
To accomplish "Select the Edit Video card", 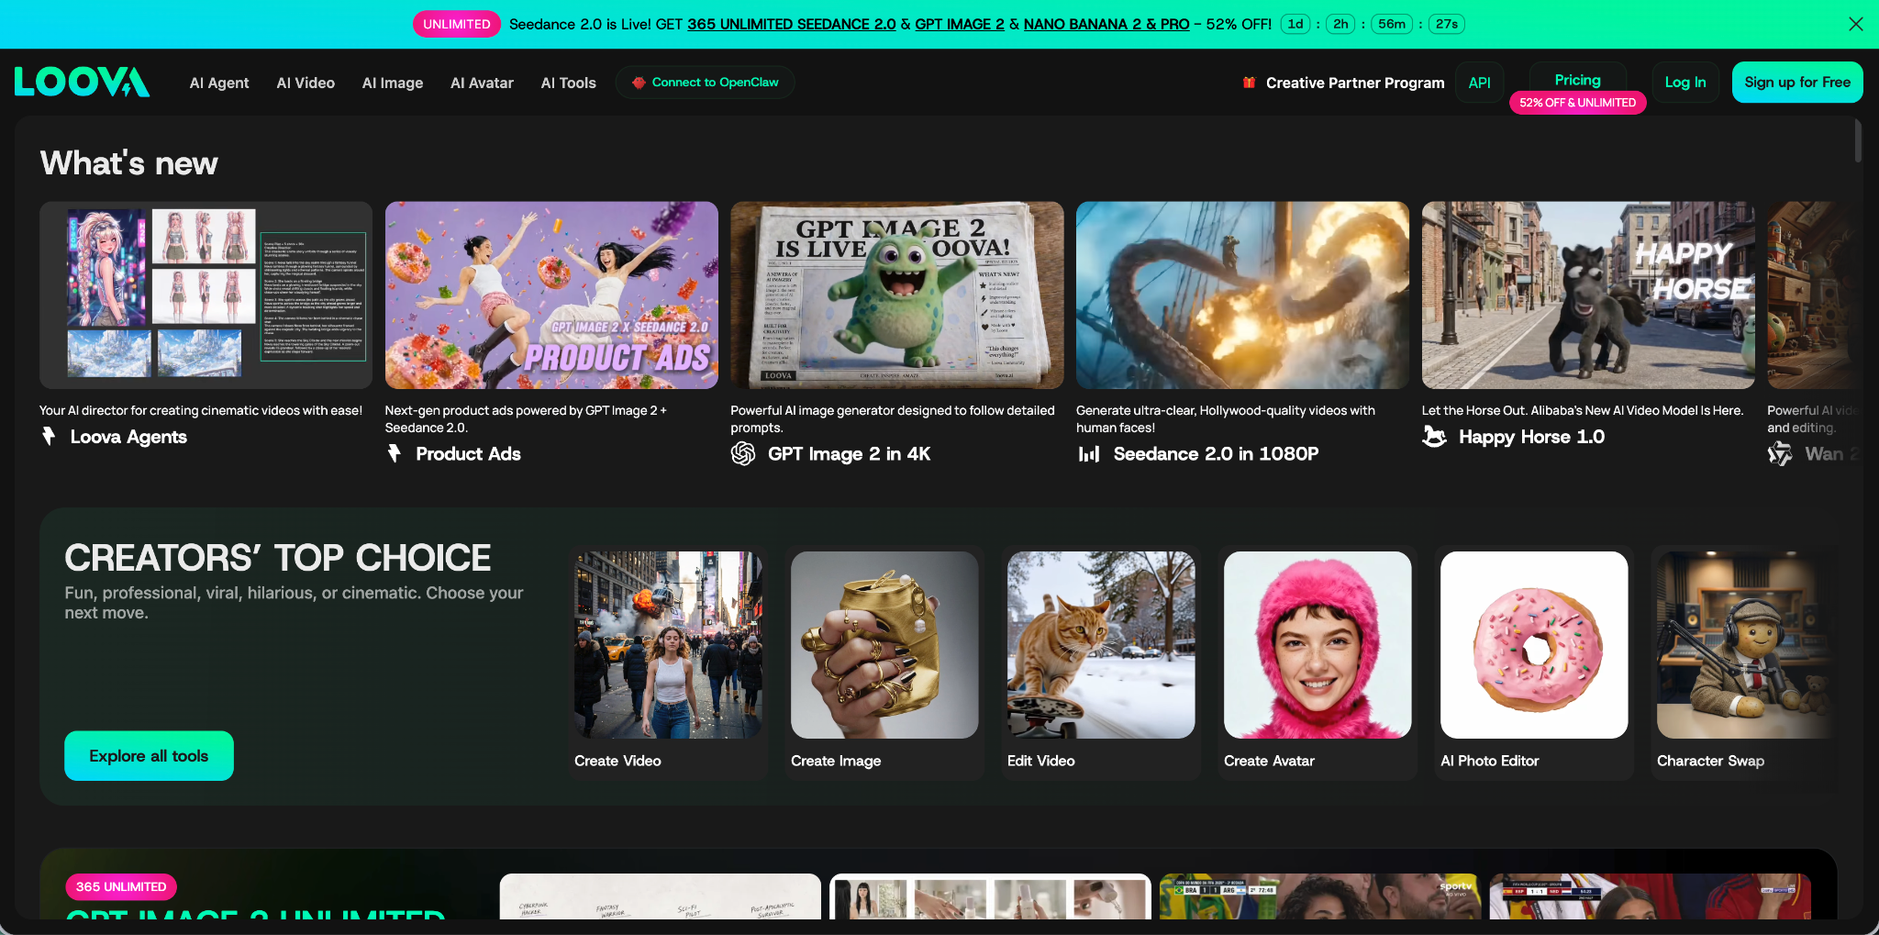I will 1101,663.
